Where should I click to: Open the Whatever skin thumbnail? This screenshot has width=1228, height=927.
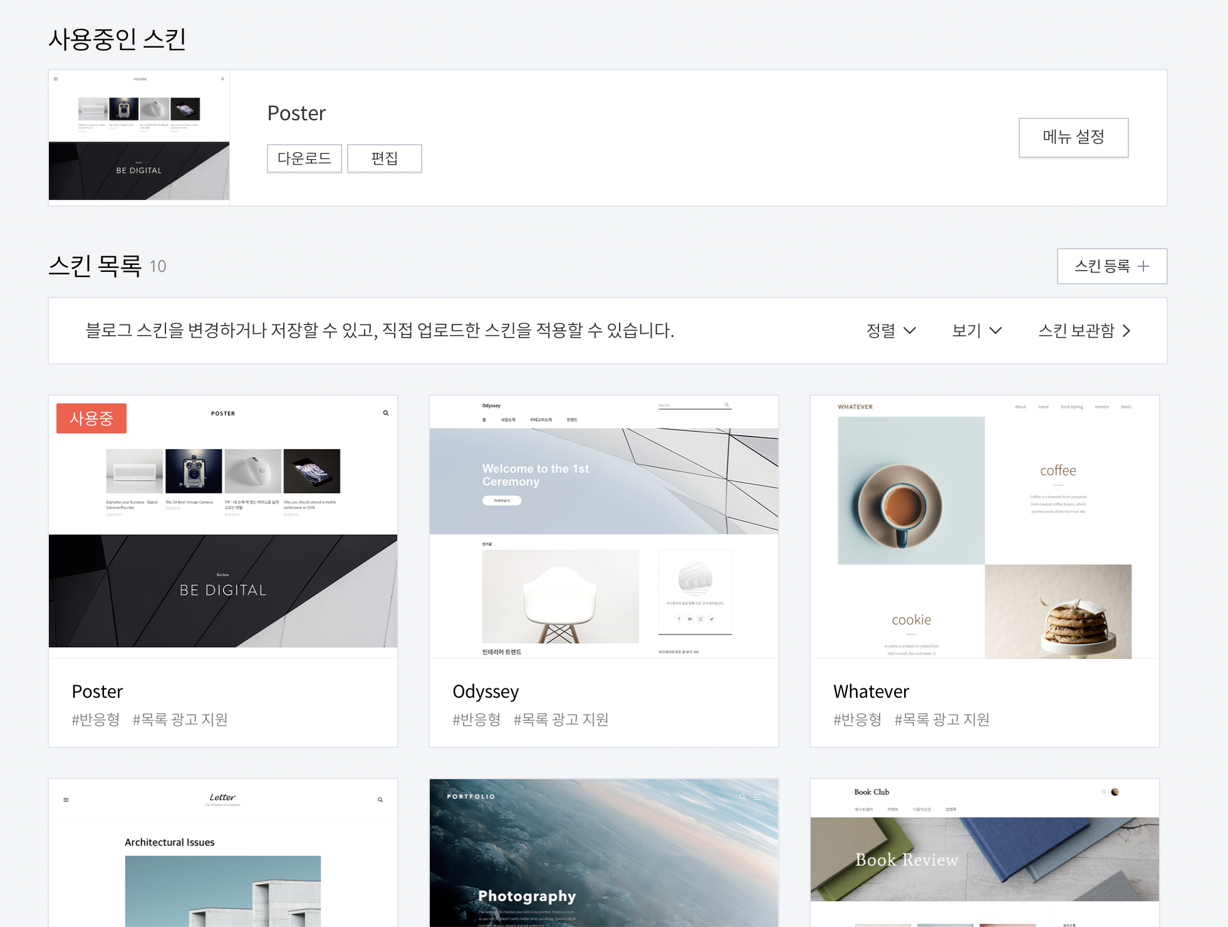pos(984,527)
